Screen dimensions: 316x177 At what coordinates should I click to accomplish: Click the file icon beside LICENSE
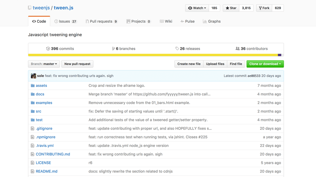33,163
